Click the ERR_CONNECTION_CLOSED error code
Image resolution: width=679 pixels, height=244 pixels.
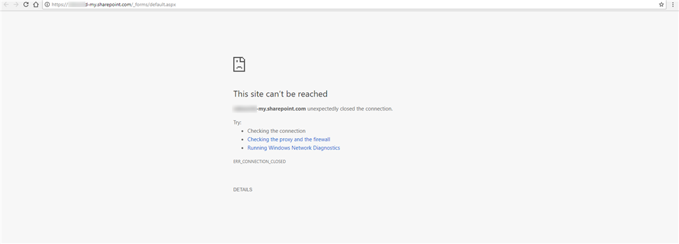click(259, 161)
